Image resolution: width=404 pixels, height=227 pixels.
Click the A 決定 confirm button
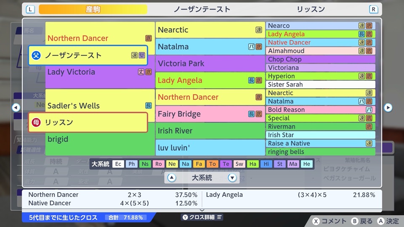click(x=388, y=221)
